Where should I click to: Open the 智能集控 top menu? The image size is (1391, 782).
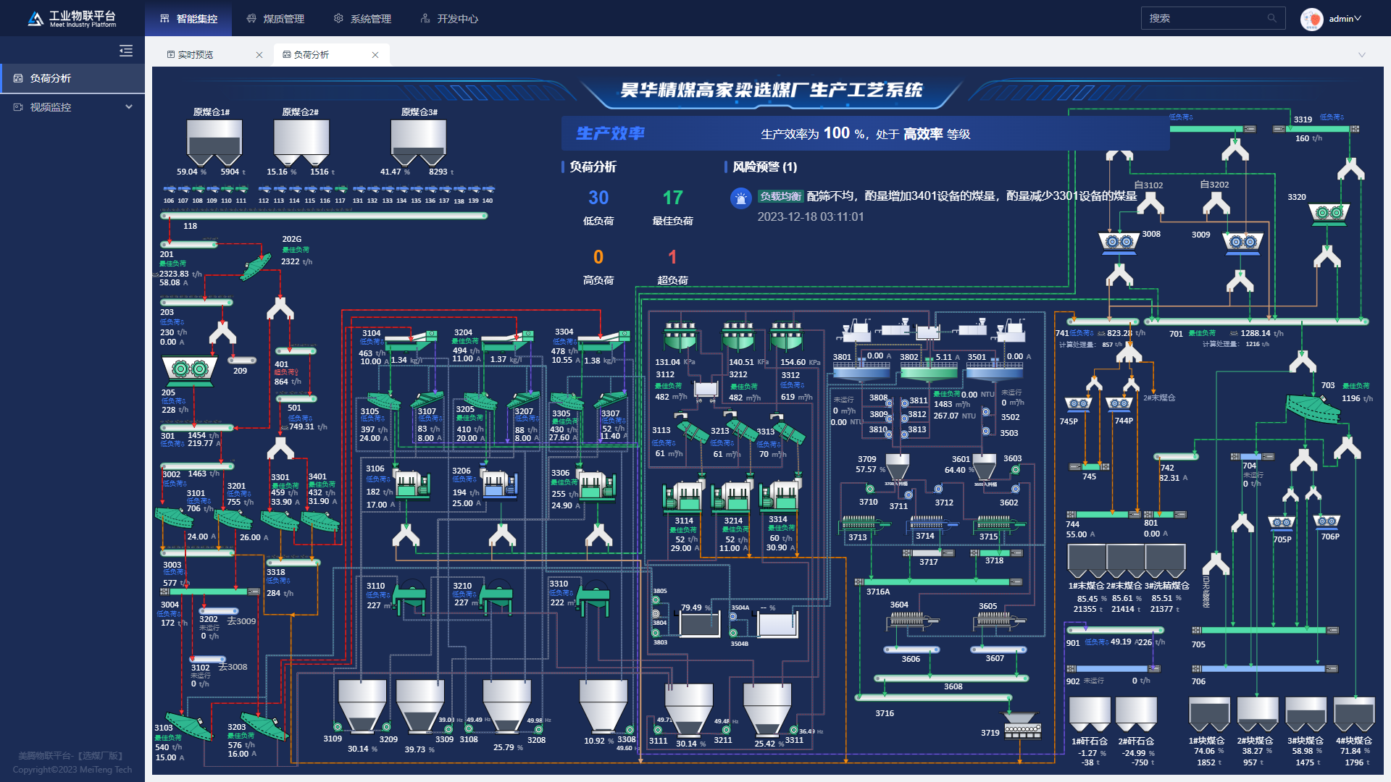tap(188, 18)
